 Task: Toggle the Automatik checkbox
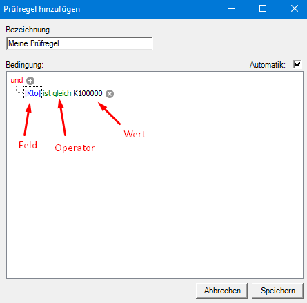tap(297, 64)
